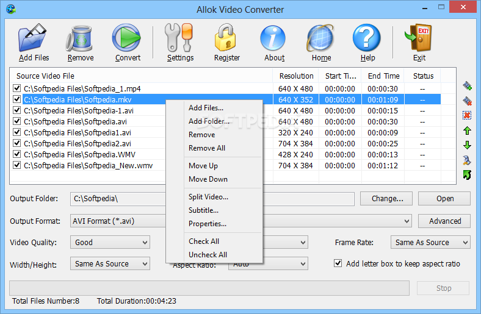
Task: Uncheck the Softpedia-1.avi file checkbox
Action: click(16, 110)
